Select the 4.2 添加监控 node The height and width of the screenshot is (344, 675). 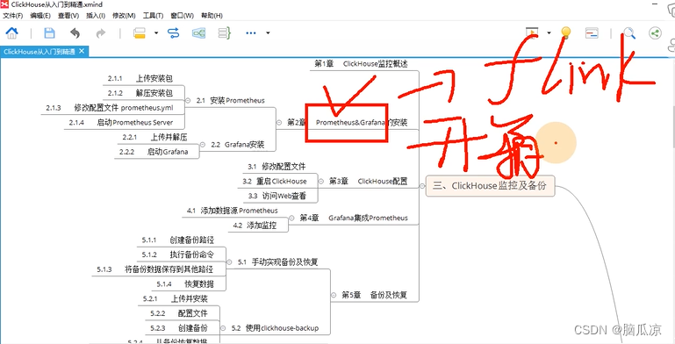point(255,226)
